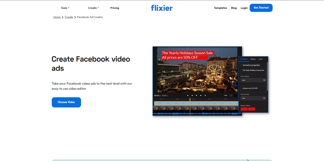This screenshot has height=161, width=324.
Task: Open the second Font Family Lato dropdown
Action: (253, 98)
